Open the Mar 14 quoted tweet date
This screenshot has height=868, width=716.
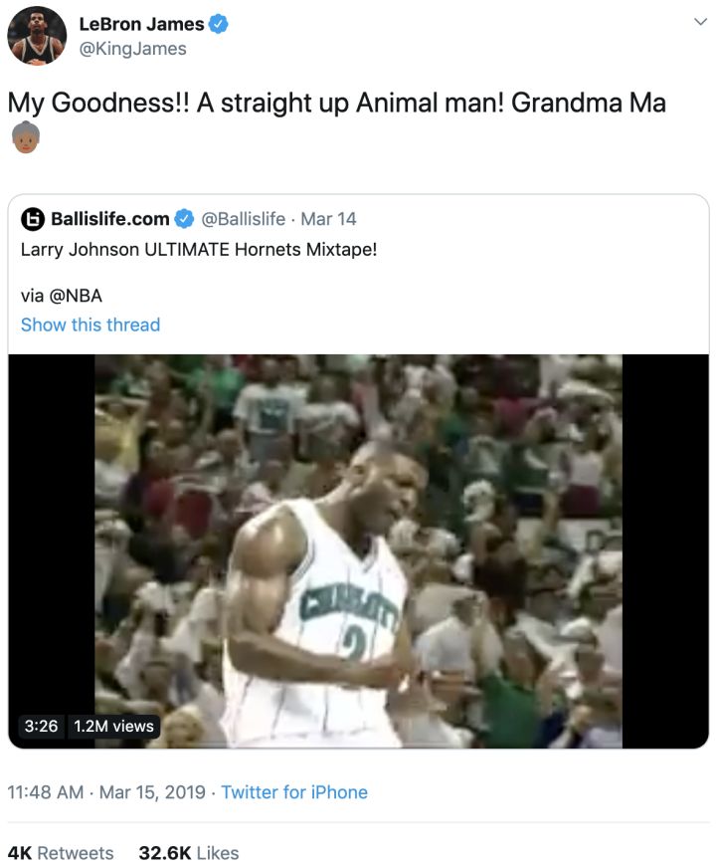[328, 219]
